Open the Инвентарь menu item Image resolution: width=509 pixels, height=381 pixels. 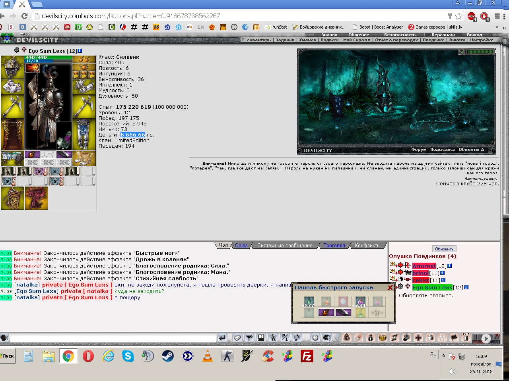coord(258,40)
